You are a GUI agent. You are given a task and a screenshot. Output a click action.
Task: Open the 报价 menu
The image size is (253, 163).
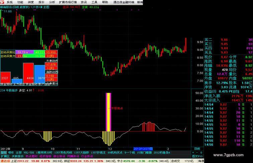coord(41,2)
